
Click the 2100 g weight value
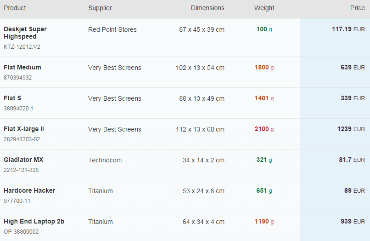click(264, 129)
